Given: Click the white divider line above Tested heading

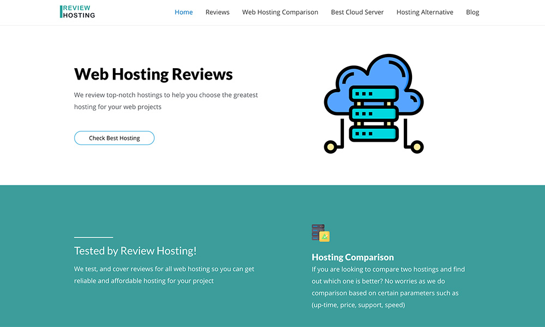Looking at the screenshot, I should point(94,237).
